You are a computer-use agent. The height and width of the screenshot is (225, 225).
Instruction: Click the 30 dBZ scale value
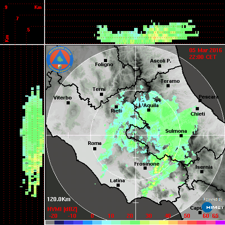[x=149, y=216]
